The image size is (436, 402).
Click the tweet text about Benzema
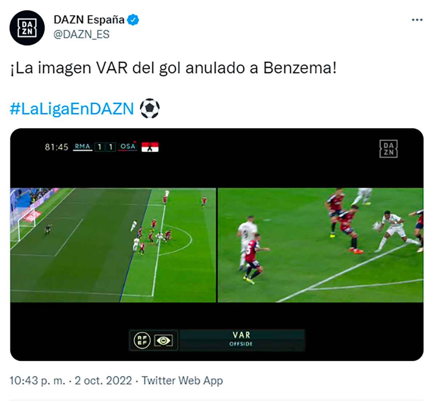[173, 68]
